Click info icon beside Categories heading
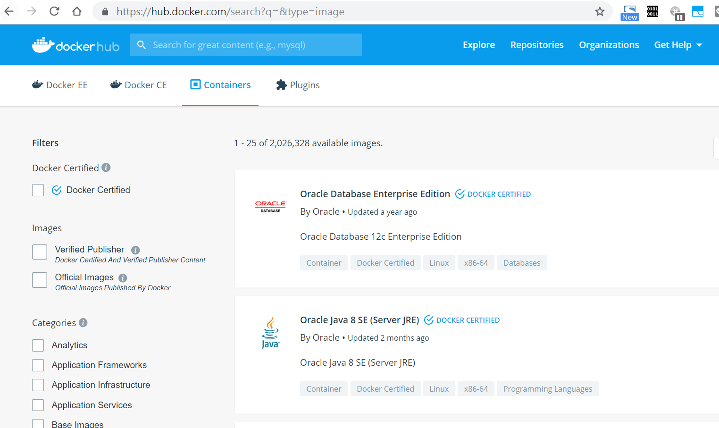Screen dimensions: 719x428 pos(83,322)
